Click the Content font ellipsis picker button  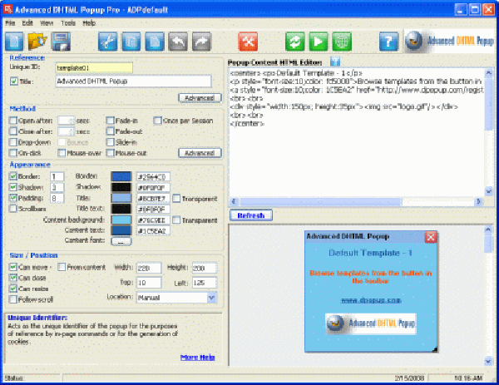(x=121, y=241)
